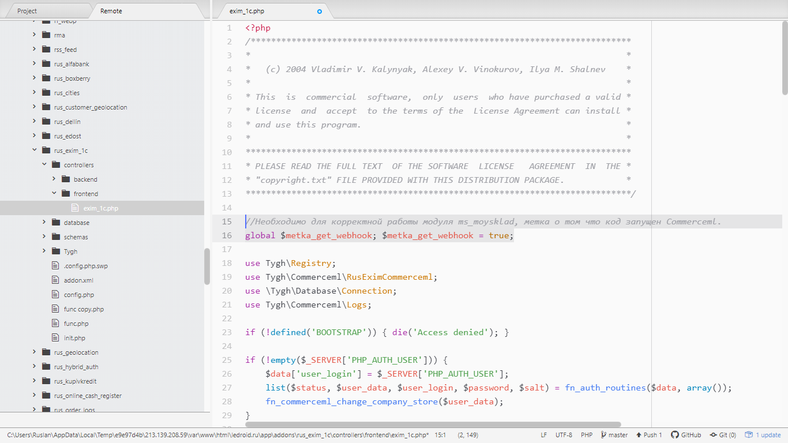The height and width of the screenshot is (443, 788).
Task: Click the editor horizontal scrollbar
Action: click(433, 425)
